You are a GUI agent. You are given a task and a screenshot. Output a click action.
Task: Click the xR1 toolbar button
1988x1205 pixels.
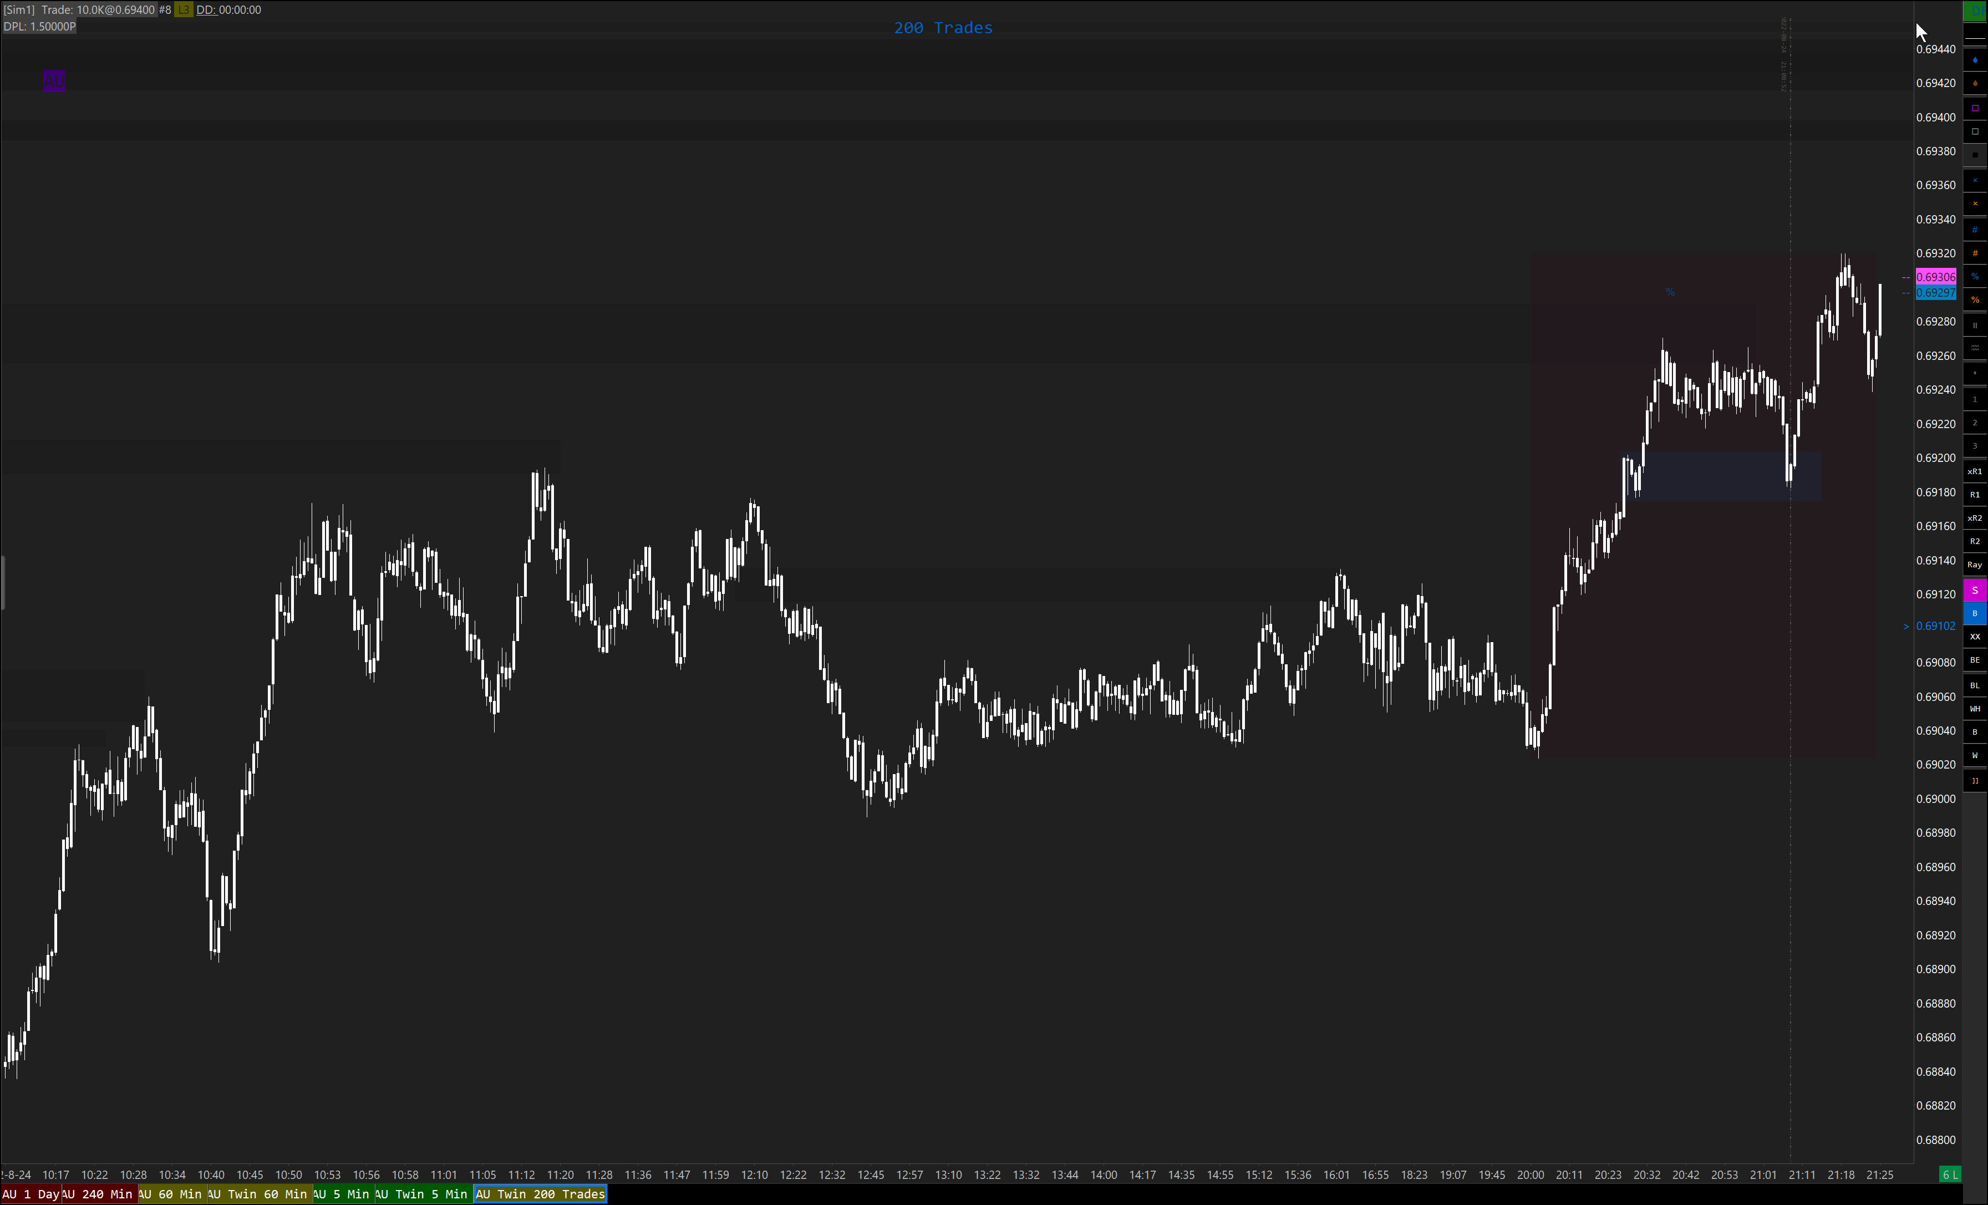(x=1974, y=472)
